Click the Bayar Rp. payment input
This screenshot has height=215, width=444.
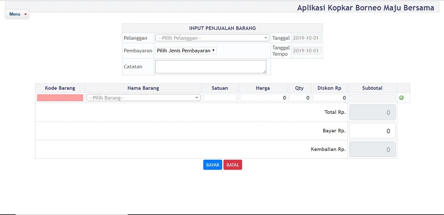pos(372,131)
